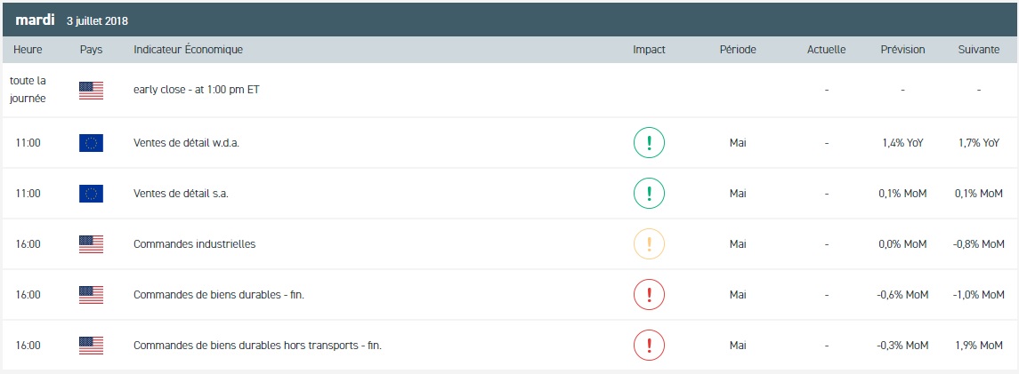Click EU flag for Ventes de détail s.a.
The image size is (1019, 374).
point(91,194)
